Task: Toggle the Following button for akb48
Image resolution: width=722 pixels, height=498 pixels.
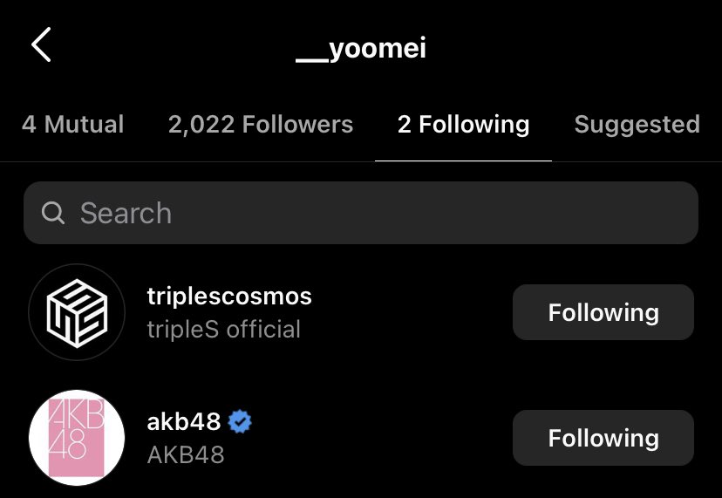Action: click(603, 438)
